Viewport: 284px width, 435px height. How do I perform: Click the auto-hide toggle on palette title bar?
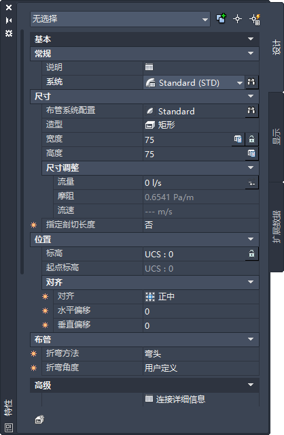tap(9, 20)
